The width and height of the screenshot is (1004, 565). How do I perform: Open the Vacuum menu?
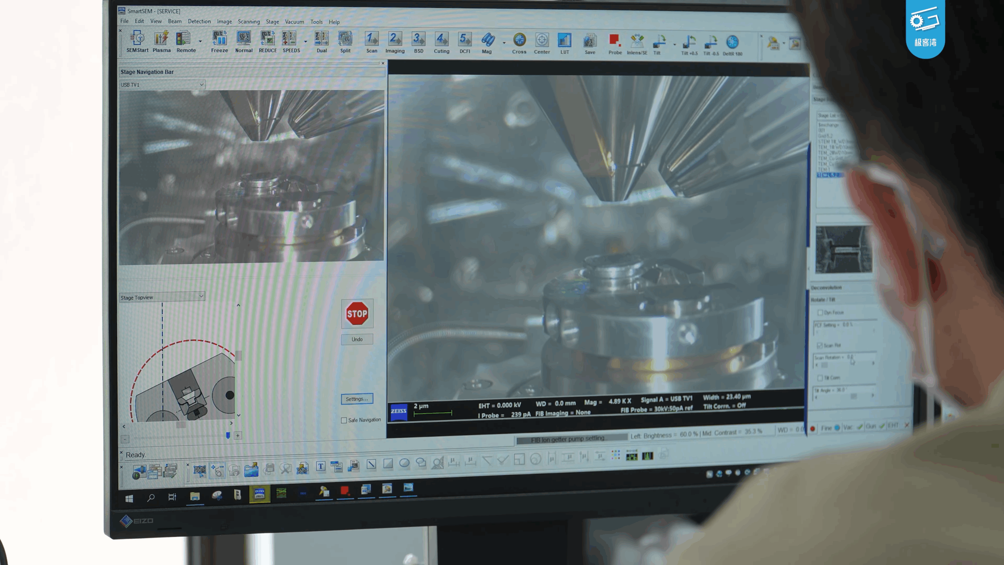[x=294, y=22]
